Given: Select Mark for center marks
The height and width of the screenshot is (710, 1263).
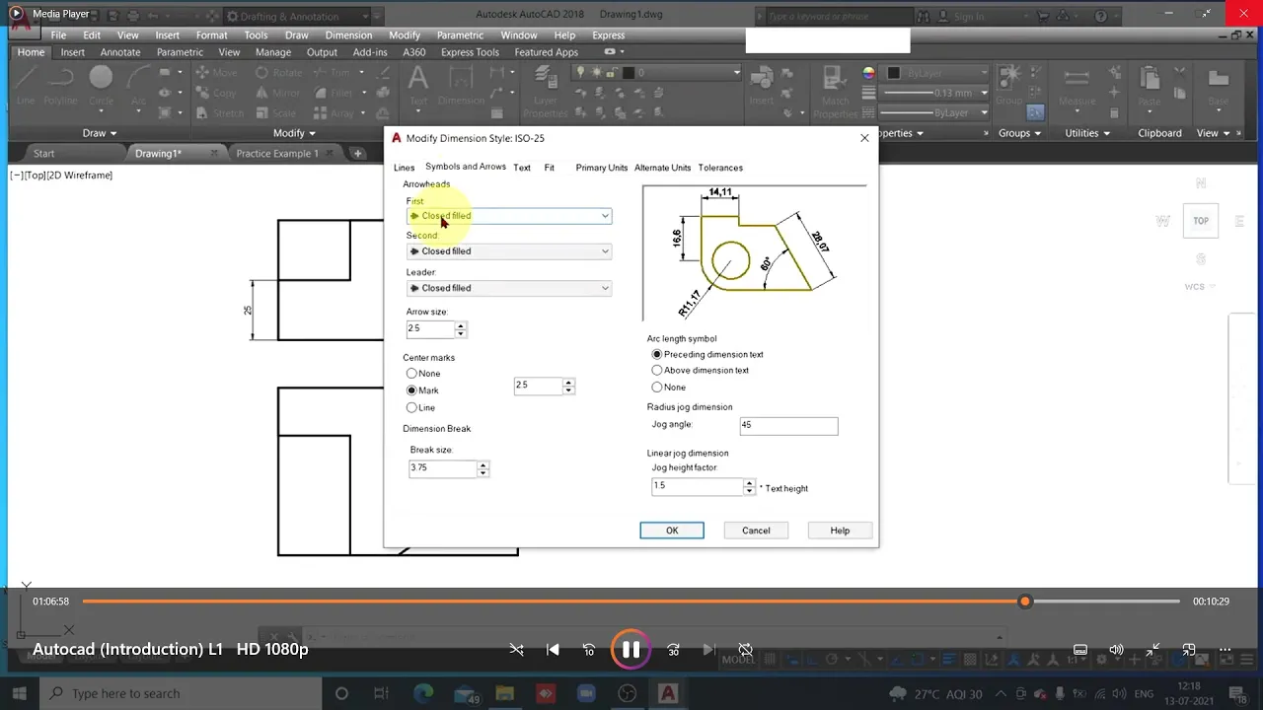Looking at the screenshot, I should [411, 390].
